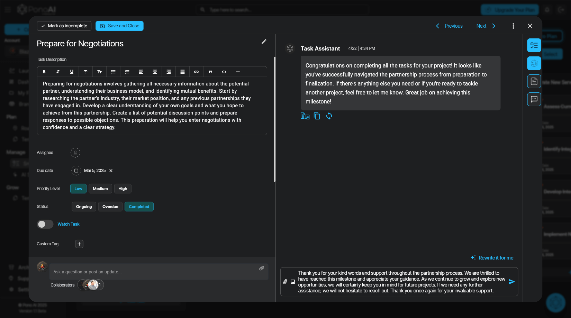Add a new custom tag

pos(79,244)
